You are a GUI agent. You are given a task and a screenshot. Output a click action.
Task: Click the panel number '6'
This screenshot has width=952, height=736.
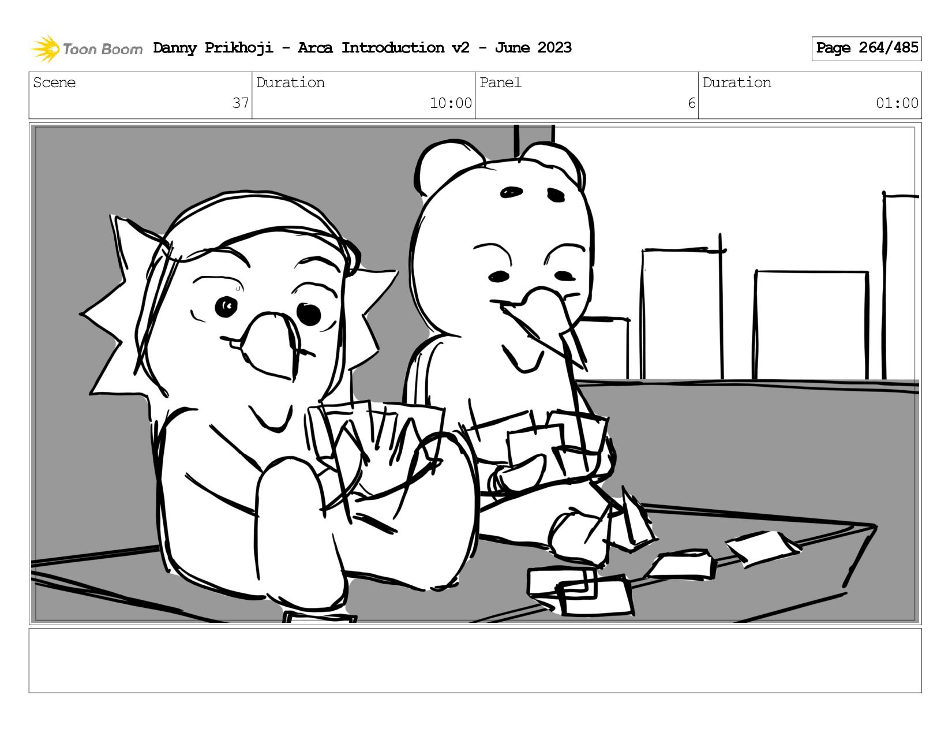coord(691,103)
